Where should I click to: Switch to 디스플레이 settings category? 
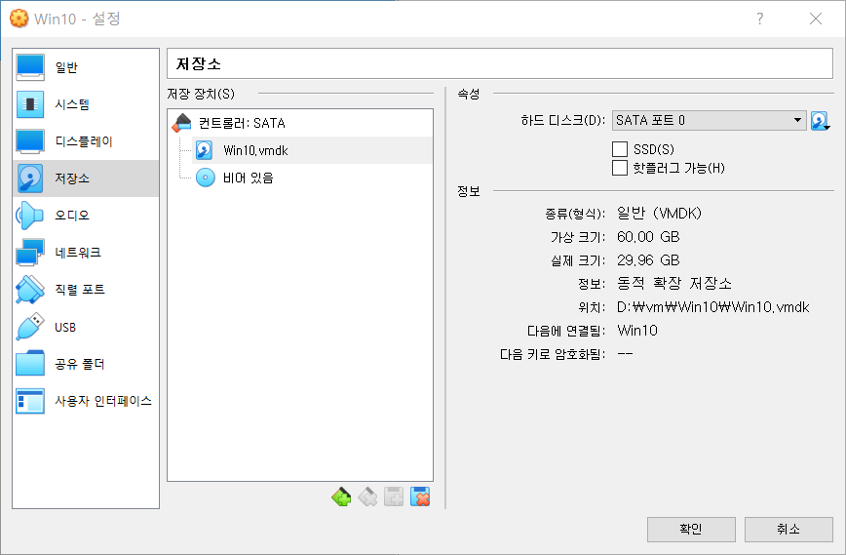tap(86, 141)
